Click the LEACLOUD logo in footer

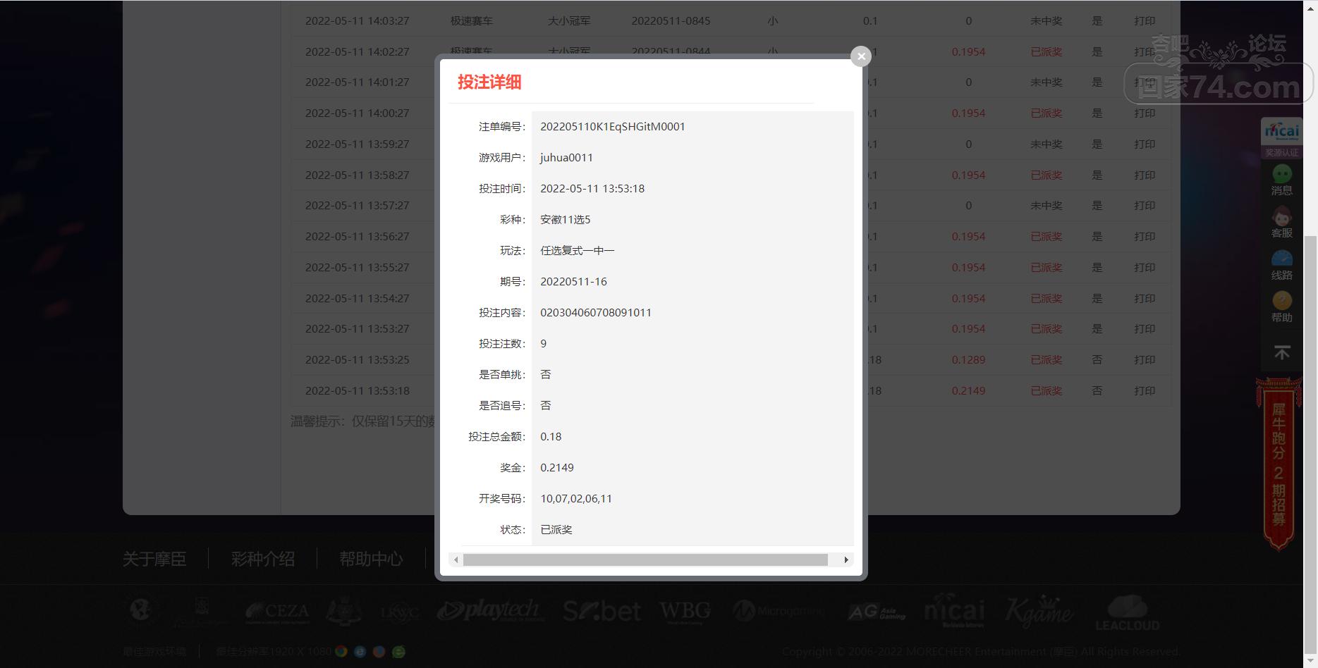1127,612
